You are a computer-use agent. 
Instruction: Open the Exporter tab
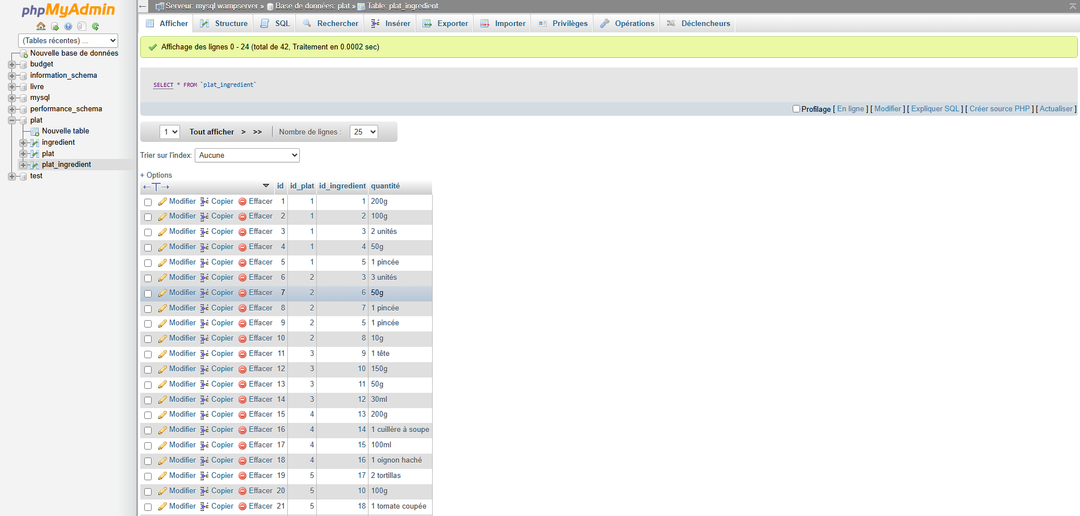pyautogui.click(x=446, y=23)
